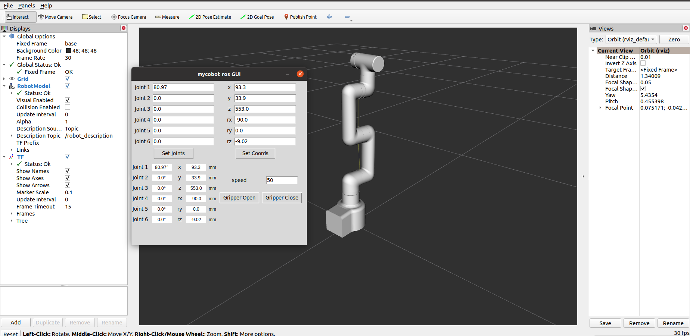
Task: Click the blue plus add-tool icon
Action: [329, 17]
